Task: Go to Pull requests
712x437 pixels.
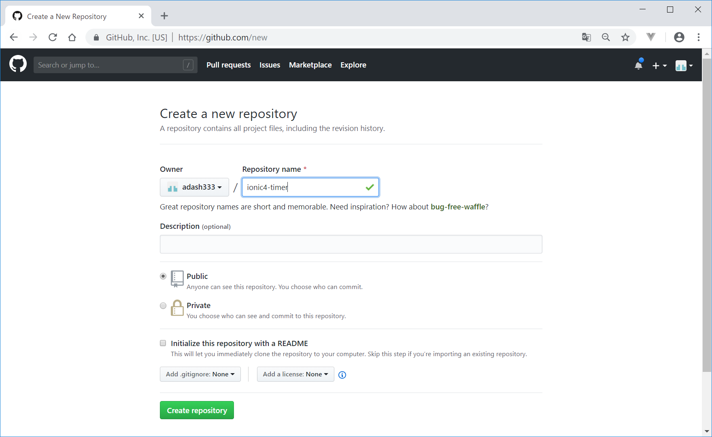Action: click(228, 65)
